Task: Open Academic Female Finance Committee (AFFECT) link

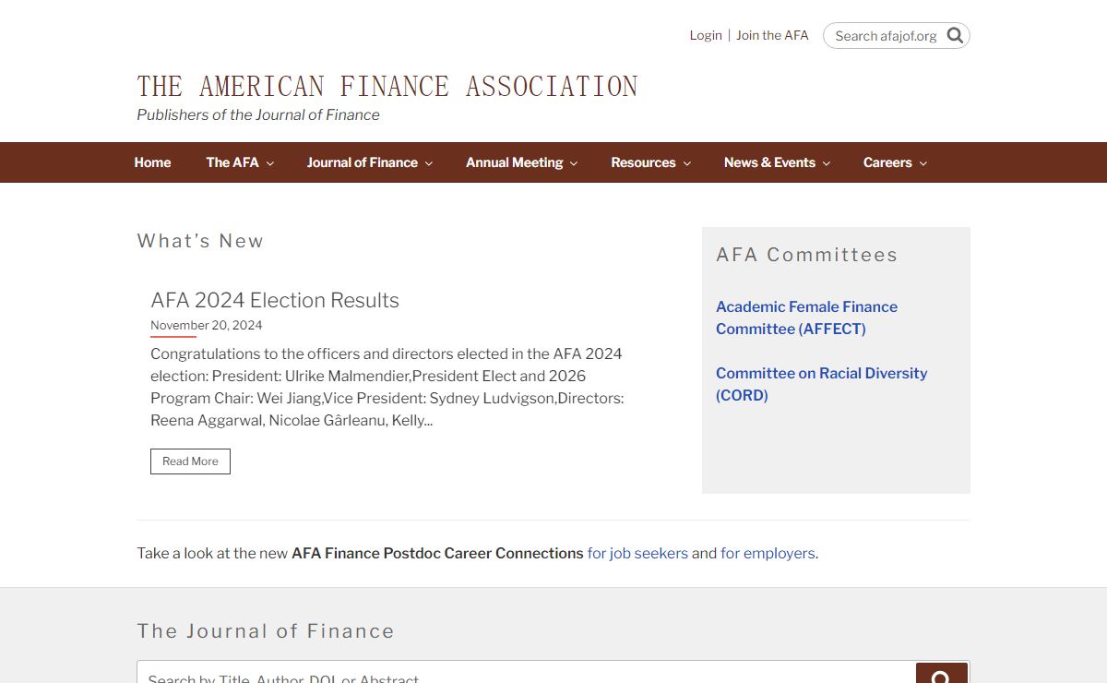Action: (806, 318)
